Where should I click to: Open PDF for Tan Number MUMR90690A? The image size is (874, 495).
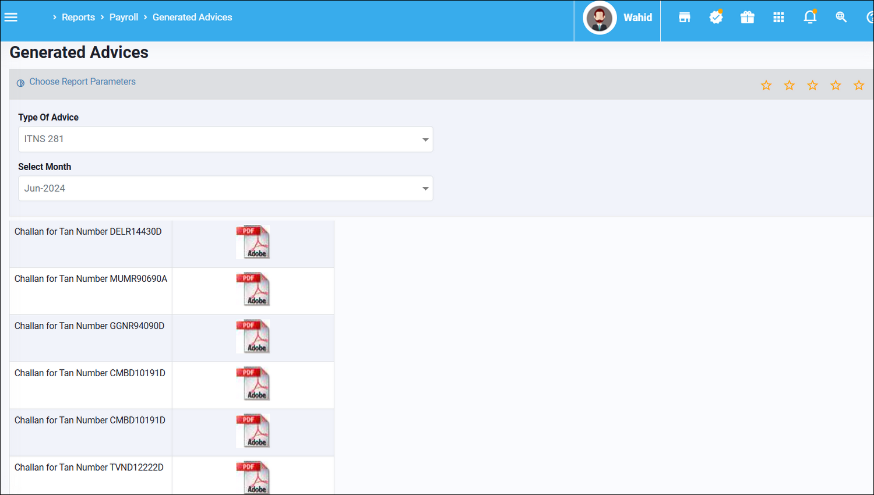(x=253, y=289)
